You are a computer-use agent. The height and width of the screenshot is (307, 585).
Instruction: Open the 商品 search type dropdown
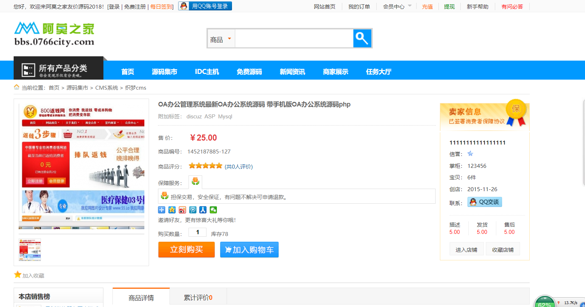pyautogui.click(x=221, y=39)
